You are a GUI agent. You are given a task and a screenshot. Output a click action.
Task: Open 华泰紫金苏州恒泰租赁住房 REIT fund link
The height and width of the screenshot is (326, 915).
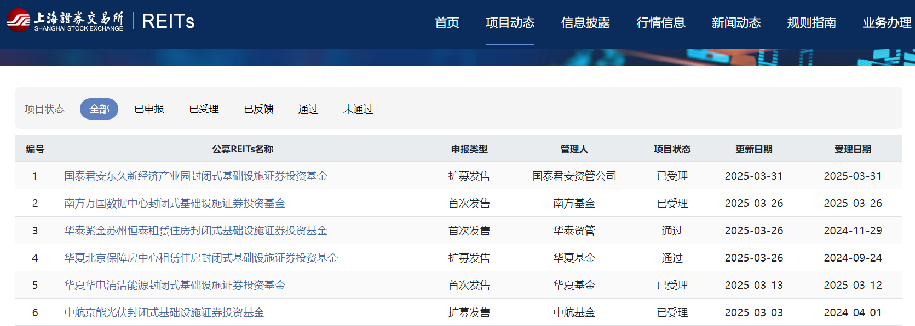point(195,230)
